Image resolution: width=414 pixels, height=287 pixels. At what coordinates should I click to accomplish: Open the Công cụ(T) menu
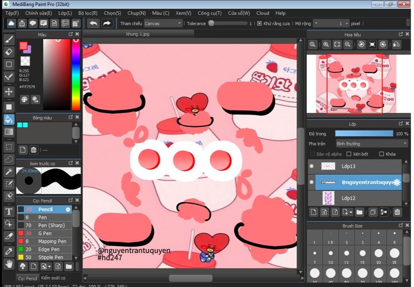tap(210, 13)
